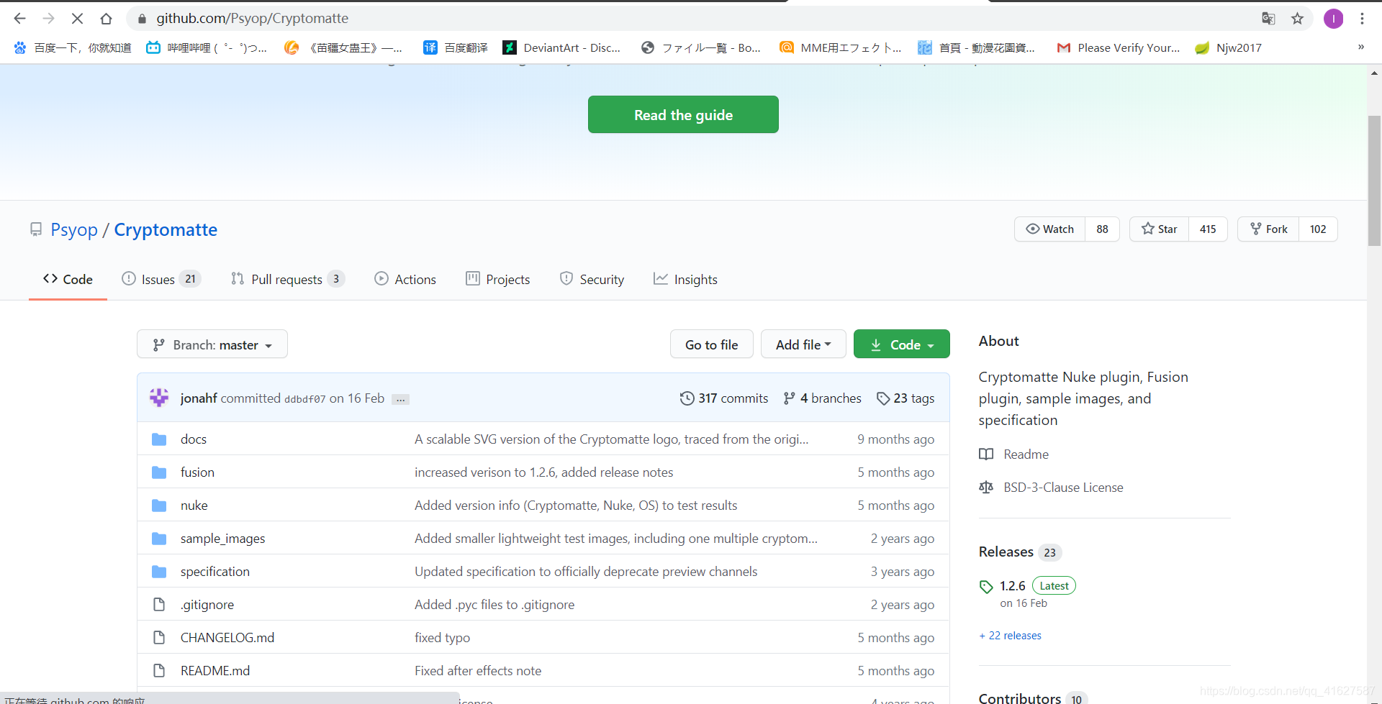1382x704 pixels.
Task: Open jonahf's avatar in the commit bar
Action: [159, 398]
